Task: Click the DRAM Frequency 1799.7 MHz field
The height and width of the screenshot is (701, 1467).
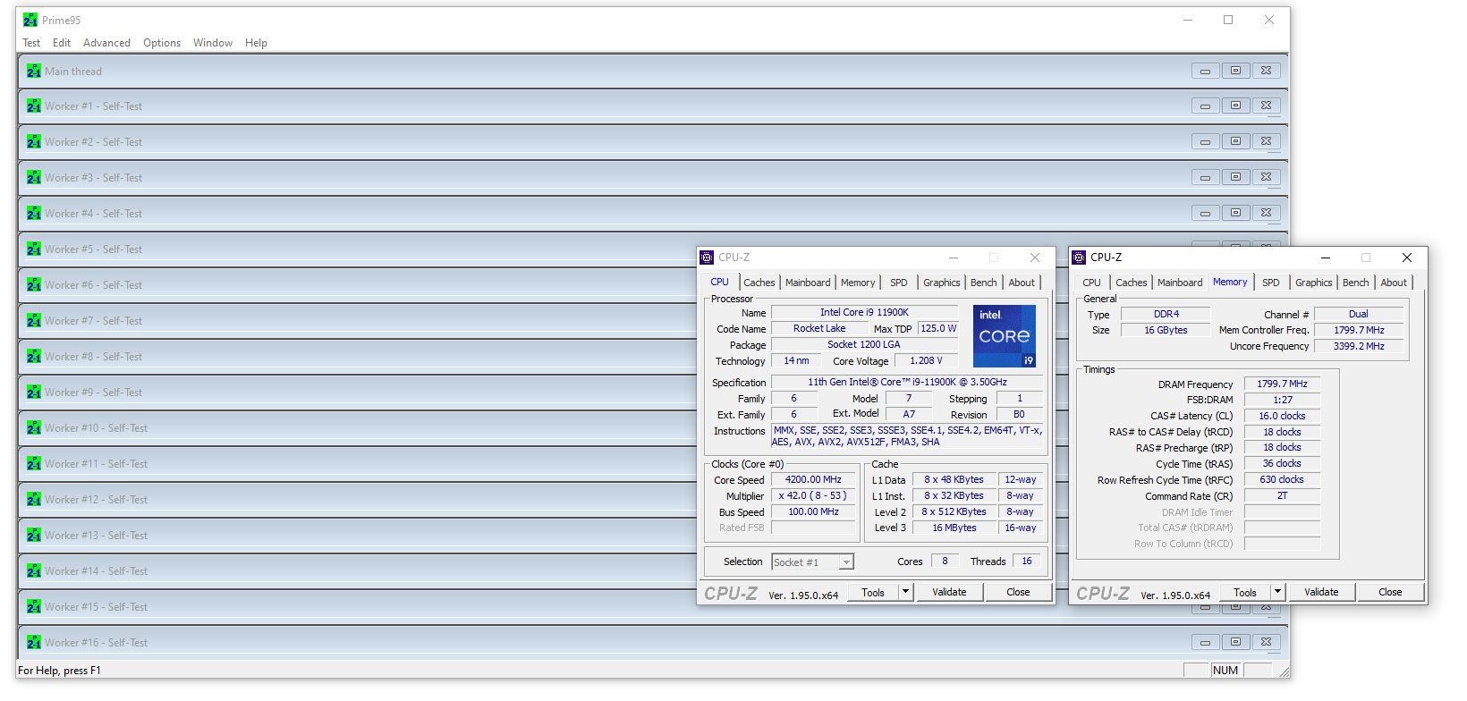Action: pos(1282,384)
